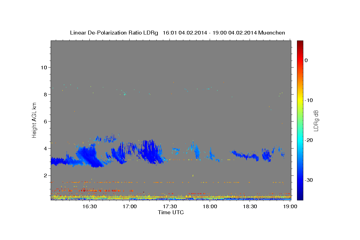Click the start time '16:01 04.02.2014' in title
The image size is (360, 240).
coord(184,33)
